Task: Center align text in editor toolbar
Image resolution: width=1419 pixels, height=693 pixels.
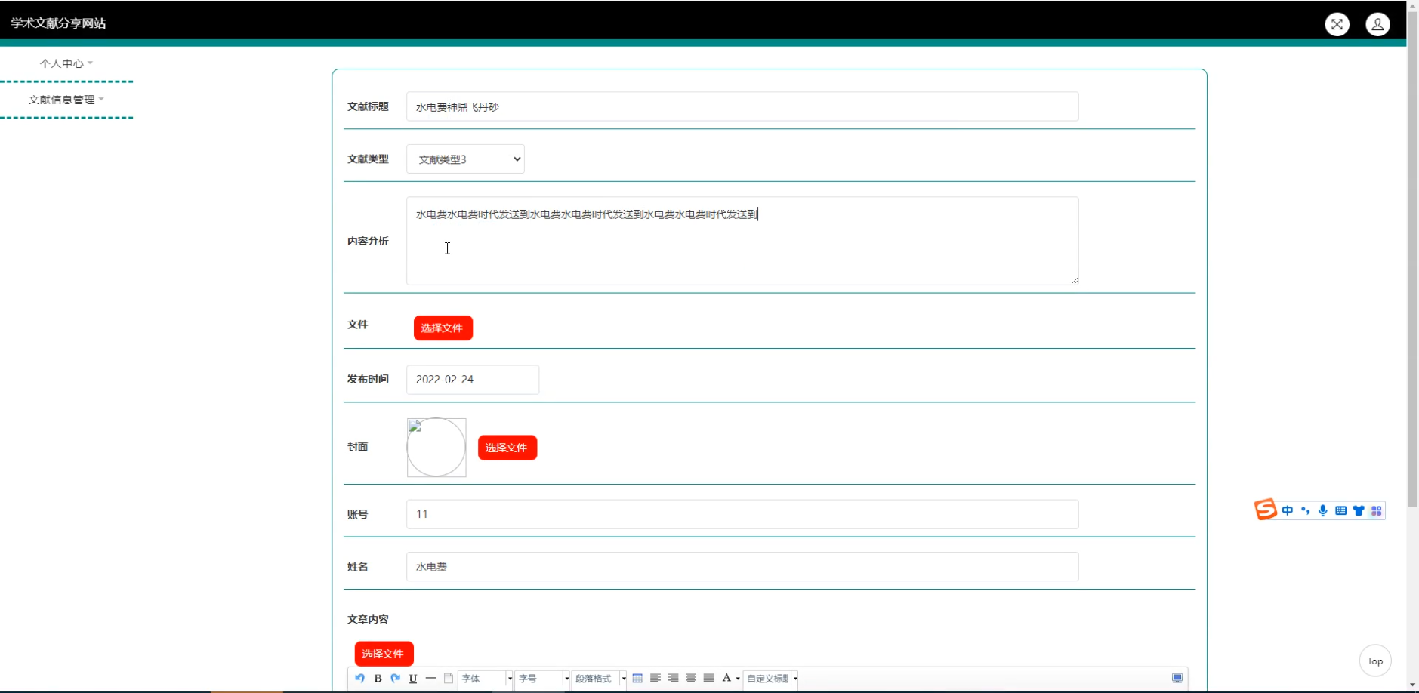Action: (x=690, y=678)
